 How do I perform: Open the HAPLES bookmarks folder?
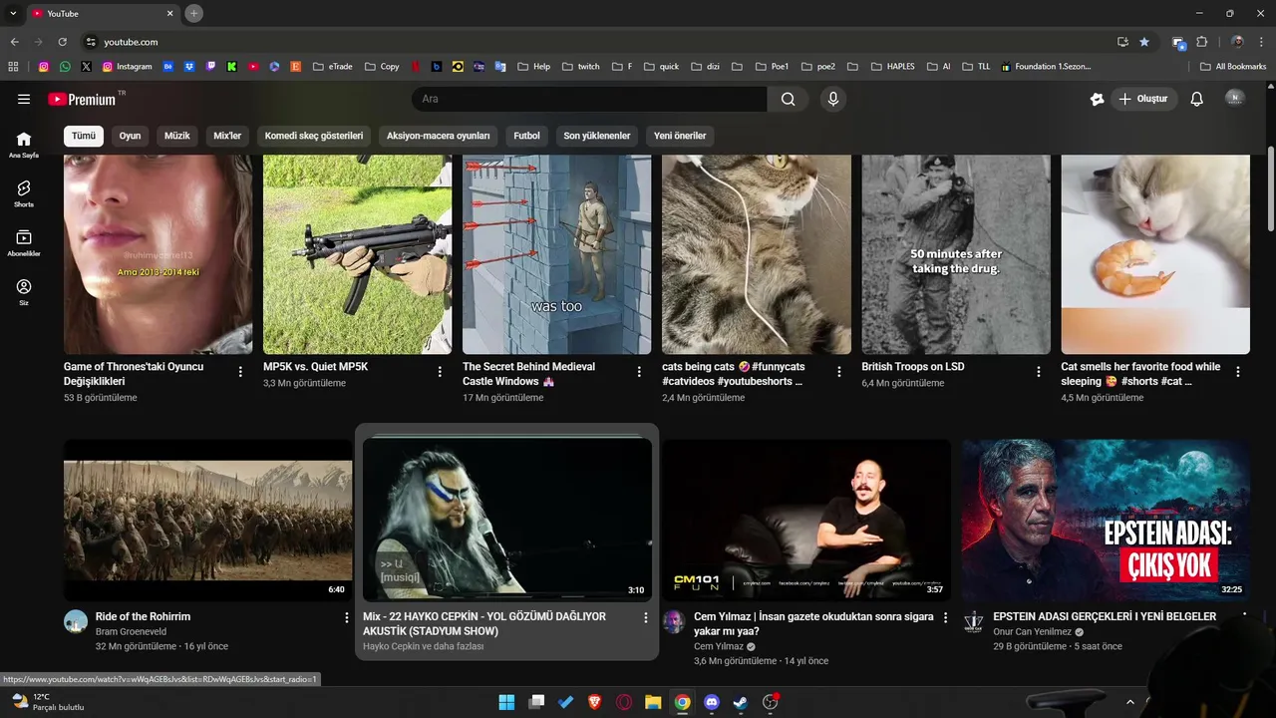892,67
